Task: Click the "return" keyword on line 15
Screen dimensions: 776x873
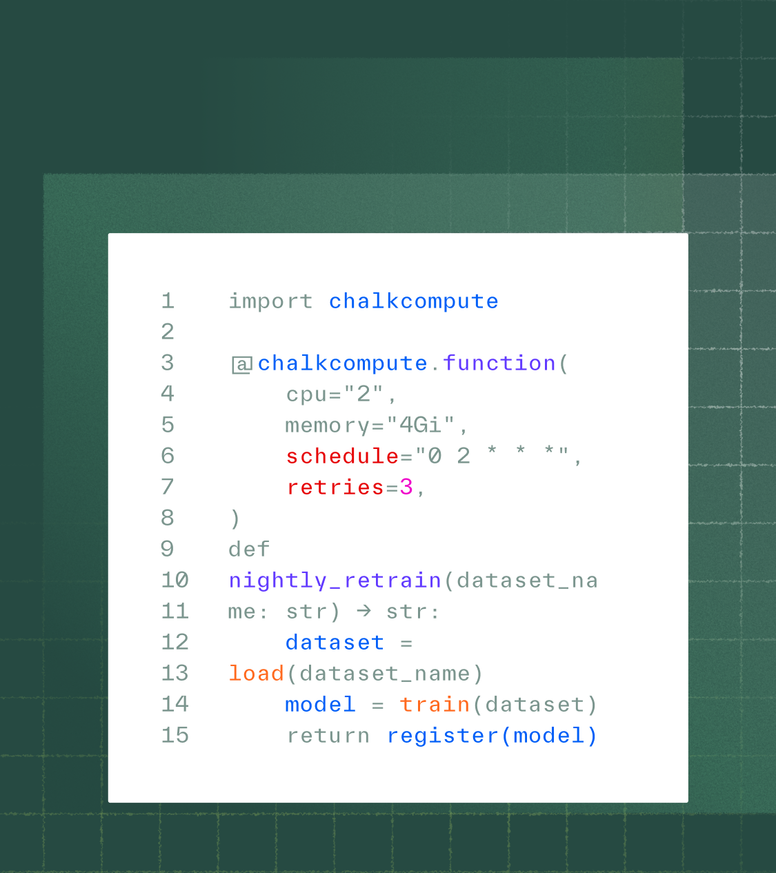Action: pyautogui.click(x=328, y=736)
